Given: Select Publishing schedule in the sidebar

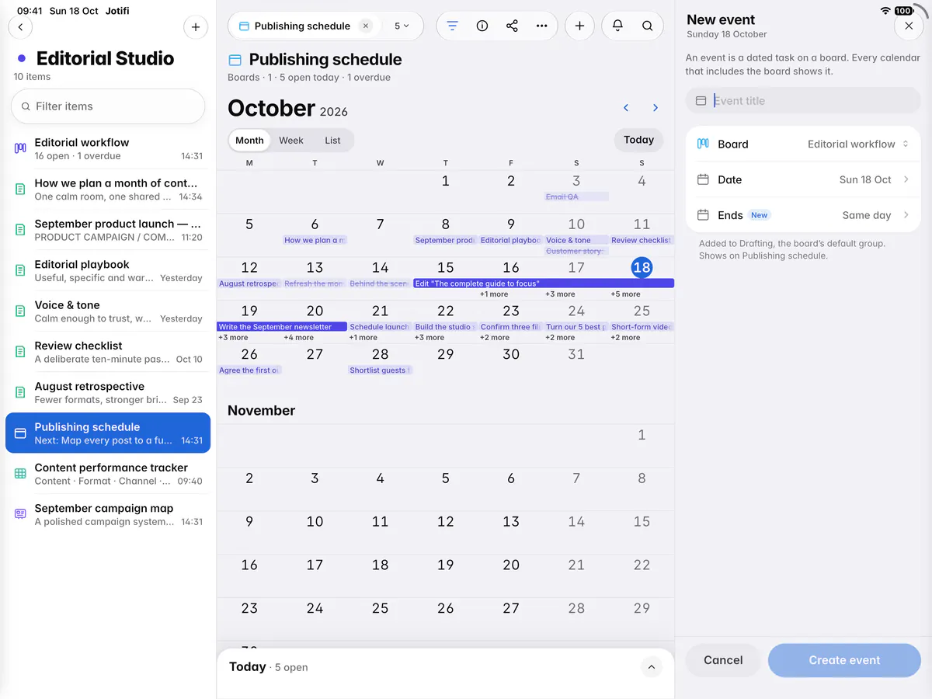Looking at the screenshot, I should click(x=108, y=433).
